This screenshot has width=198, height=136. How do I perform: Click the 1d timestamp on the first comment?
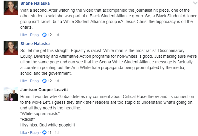57,35
